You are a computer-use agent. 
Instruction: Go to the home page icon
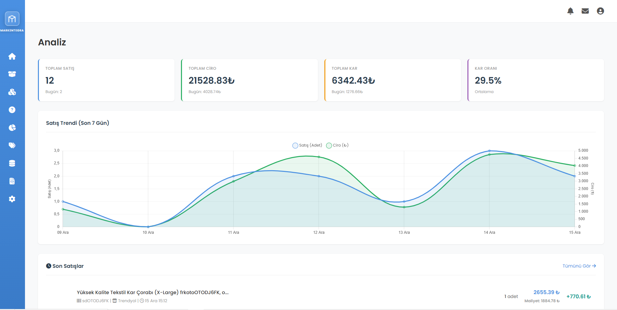[12, 56]
